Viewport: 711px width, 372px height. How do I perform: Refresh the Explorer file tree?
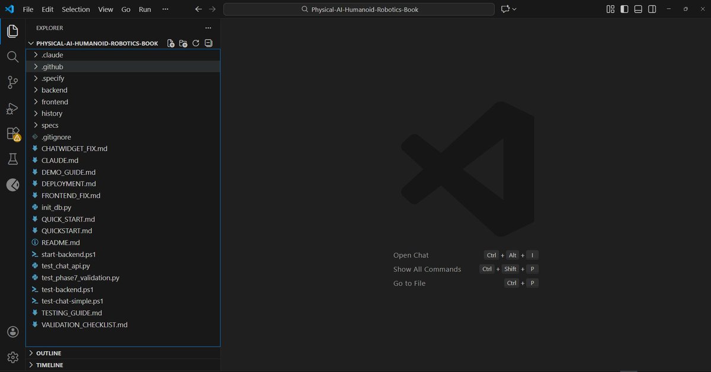(x=196, y=43)
